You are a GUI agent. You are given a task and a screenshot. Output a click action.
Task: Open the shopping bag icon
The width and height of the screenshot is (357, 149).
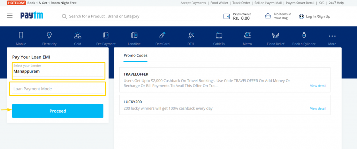268,16
